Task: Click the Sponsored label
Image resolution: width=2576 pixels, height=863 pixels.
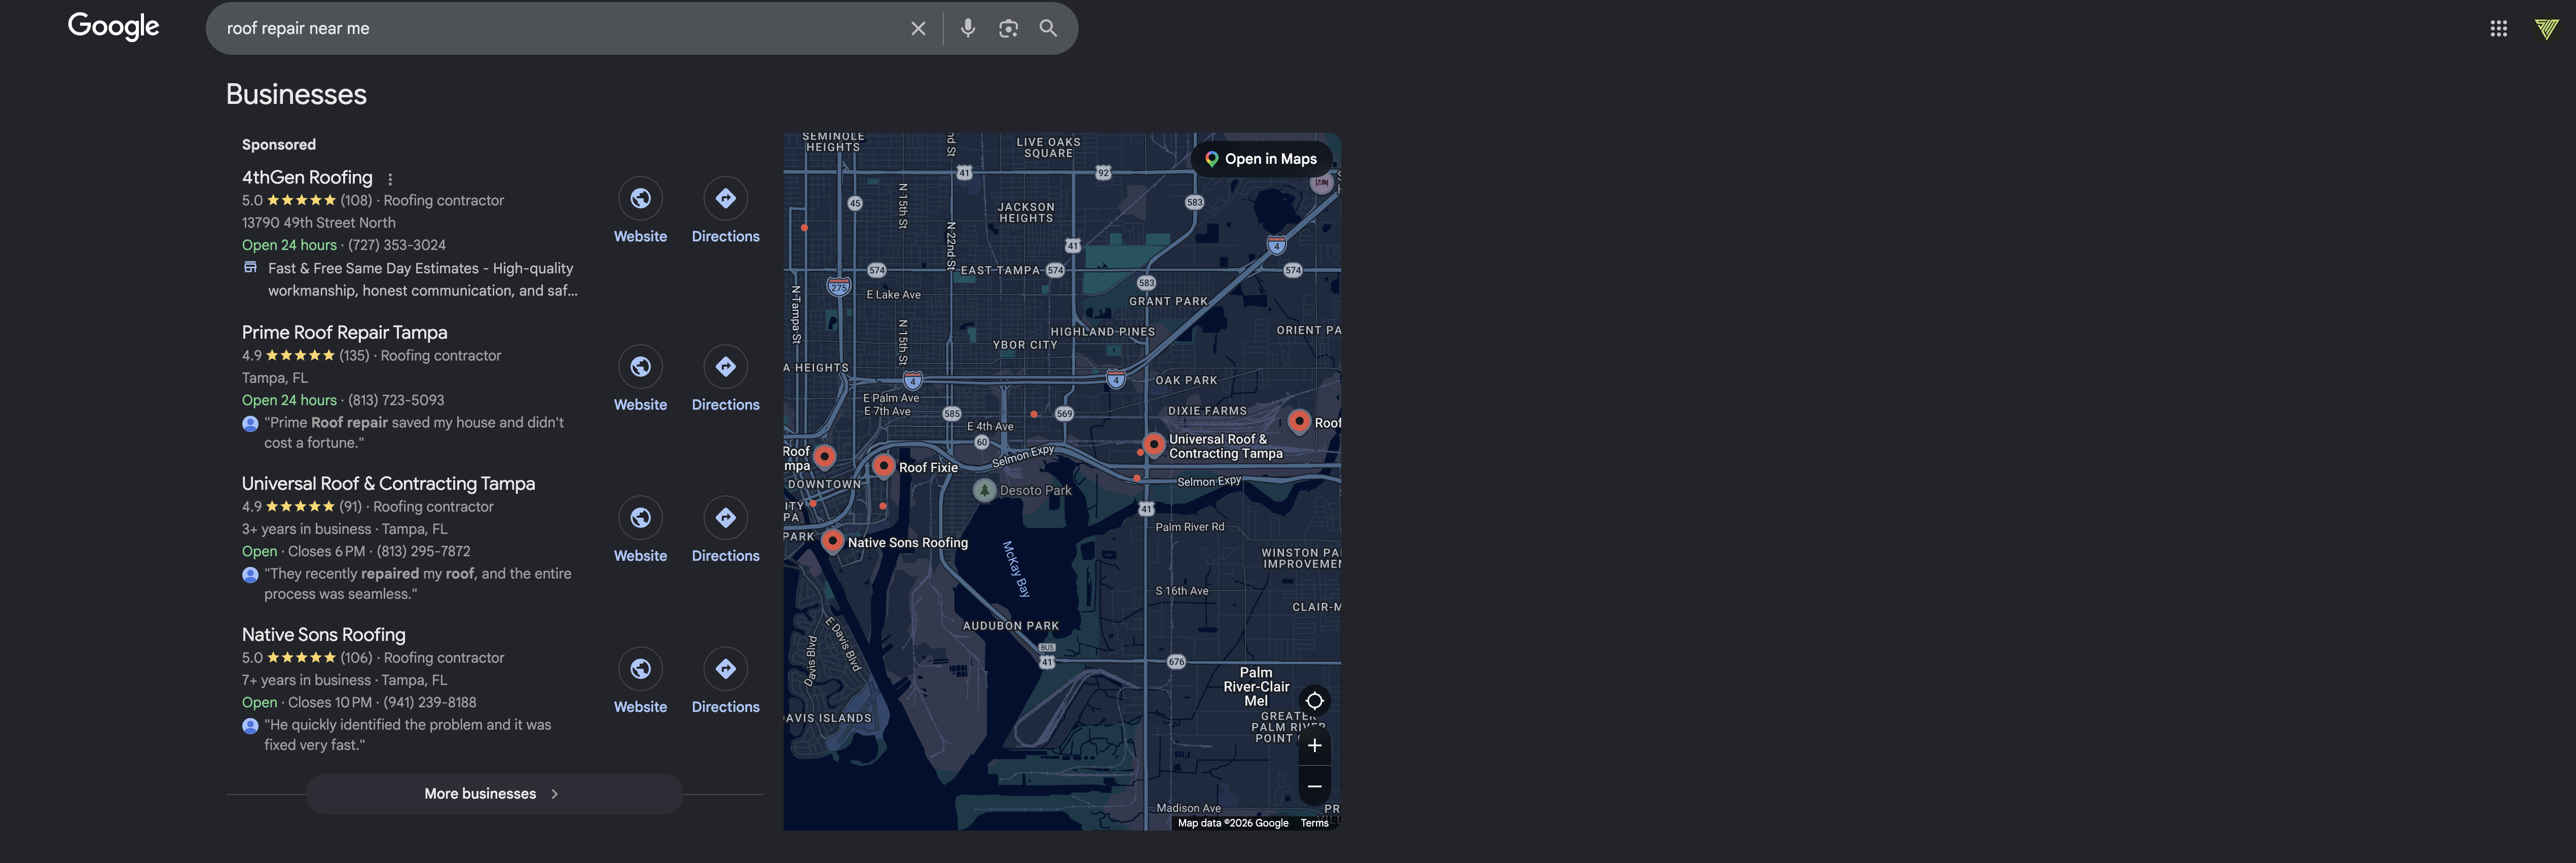Action: pyautogui.click(x=278, y=144)
